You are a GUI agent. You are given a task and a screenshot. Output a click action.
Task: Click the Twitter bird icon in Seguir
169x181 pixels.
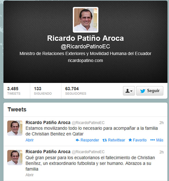143,91
